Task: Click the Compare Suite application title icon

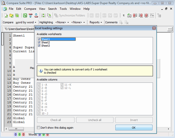Action: point(3,3)
